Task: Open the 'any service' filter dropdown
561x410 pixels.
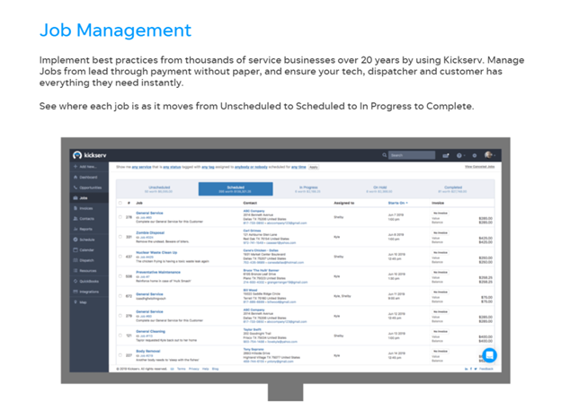Action: tap(142, 167)
